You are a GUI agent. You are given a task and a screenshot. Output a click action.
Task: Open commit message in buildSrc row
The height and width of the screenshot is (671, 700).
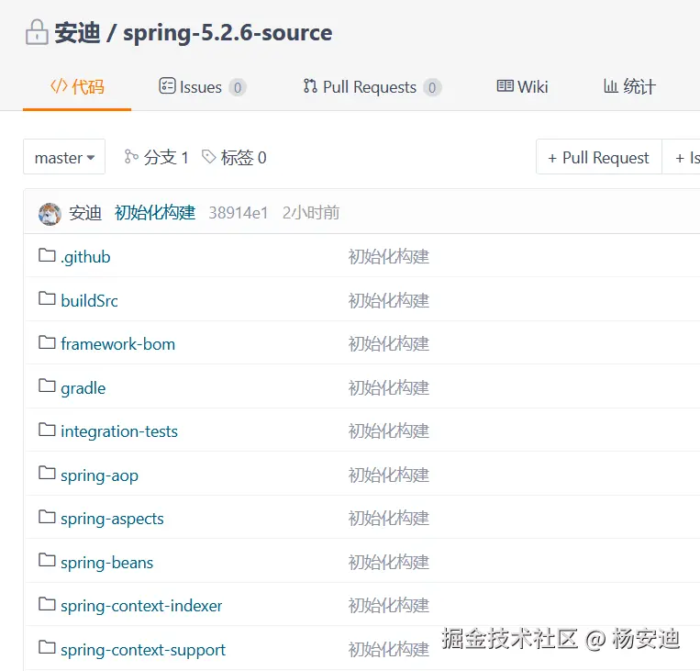pos(388,301)
